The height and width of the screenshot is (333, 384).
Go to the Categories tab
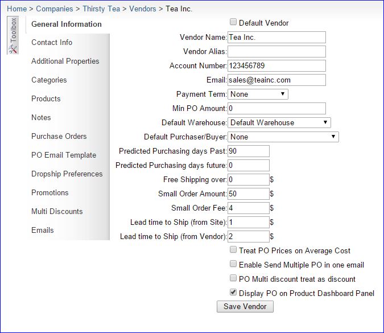click(49, 80)
